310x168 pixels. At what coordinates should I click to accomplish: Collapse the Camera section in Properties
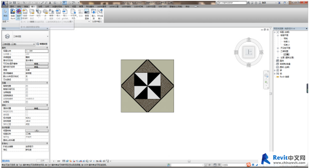click(x=47, y=105)
